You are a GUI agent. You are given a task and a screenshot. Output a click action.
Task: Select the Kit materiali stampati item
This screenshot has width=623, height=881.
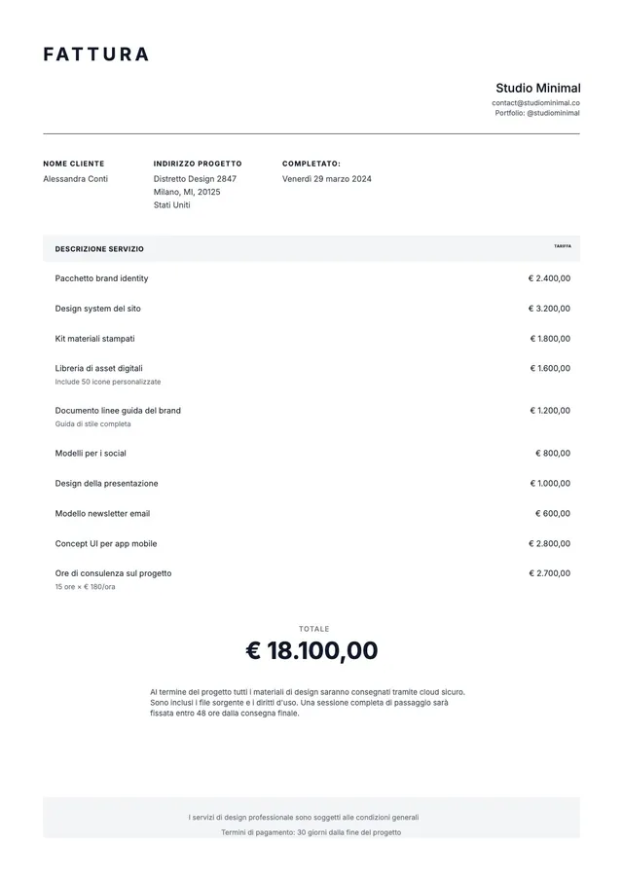coord(95,339)
